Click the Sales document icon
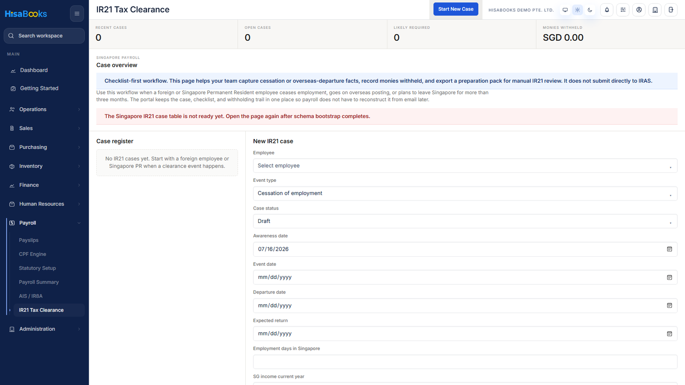Screen dimensions: 685x385 [12, 128]
